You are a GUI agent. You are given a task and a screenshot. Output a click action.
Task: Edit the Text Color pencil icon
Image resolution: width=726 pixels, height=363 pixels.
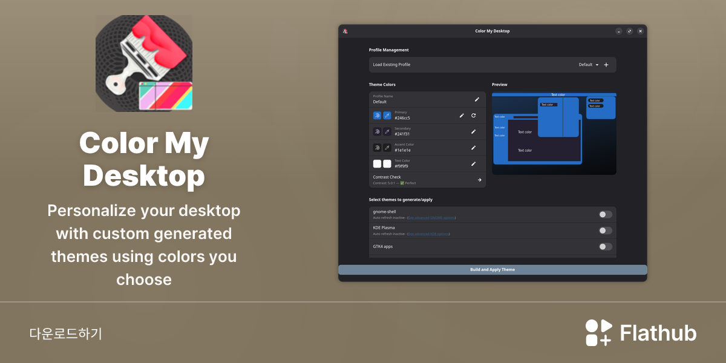click(474, 163)
